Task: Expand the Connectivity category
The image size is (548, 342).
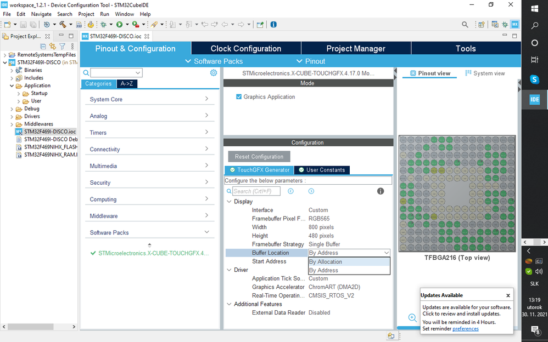Action: point(149,149)
